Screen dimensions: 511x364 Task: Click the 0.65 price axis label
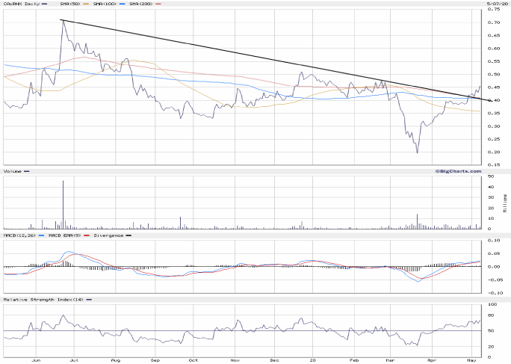pos(494,36)
